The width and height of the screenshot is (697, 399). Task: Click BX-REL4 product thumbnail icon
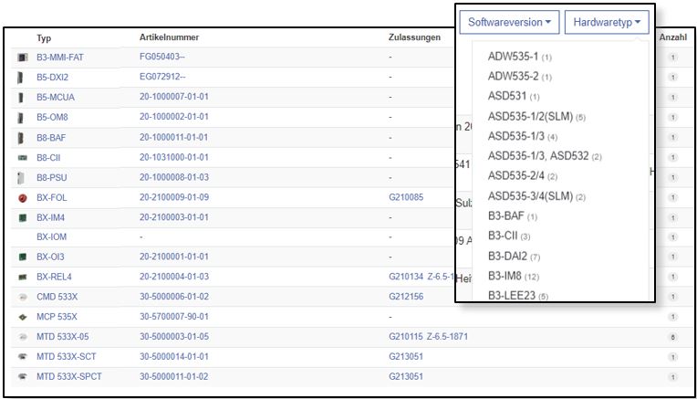coord(22,278)
